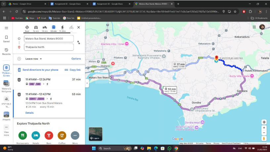Click the 53 min map route label

point(170,90)
